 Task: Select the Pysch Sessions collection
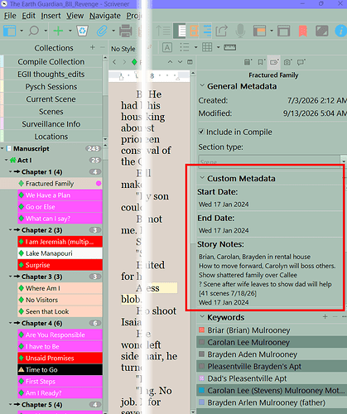[x=51, y=87]
